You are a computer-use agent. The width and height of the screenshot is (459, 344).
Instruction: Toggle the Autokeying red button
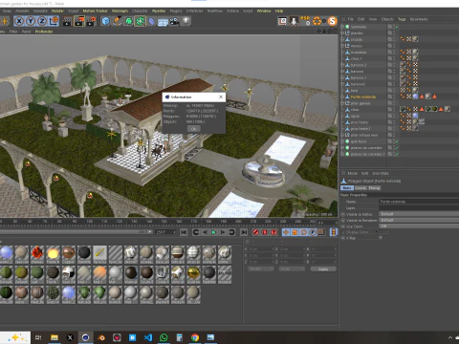265,232
